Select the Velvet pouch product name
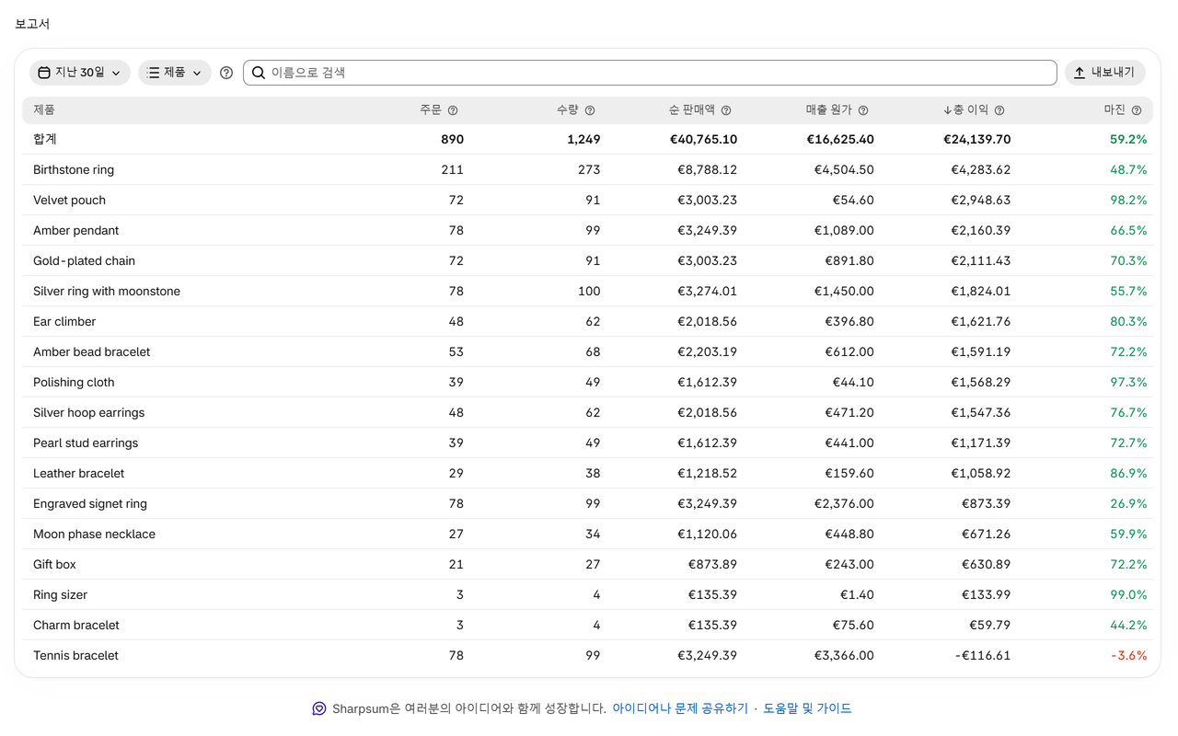This screenshot has width=1178, height=736. click(x=69, y=200)
